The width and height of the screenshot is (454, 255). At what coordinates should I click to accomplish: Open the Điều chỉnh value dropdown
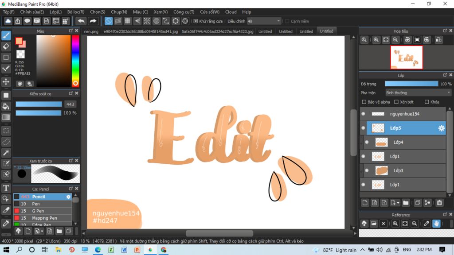[x=264, y=21]
